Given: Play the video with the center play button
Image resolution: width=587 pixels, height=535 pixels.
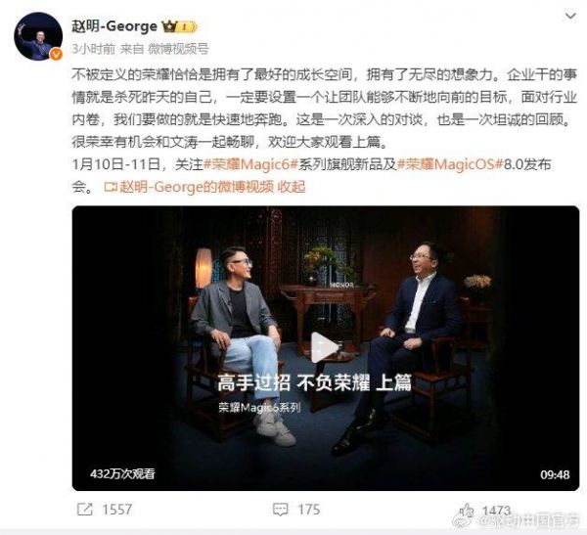Looking at the screenshot, I should click(x=324, y=347).
